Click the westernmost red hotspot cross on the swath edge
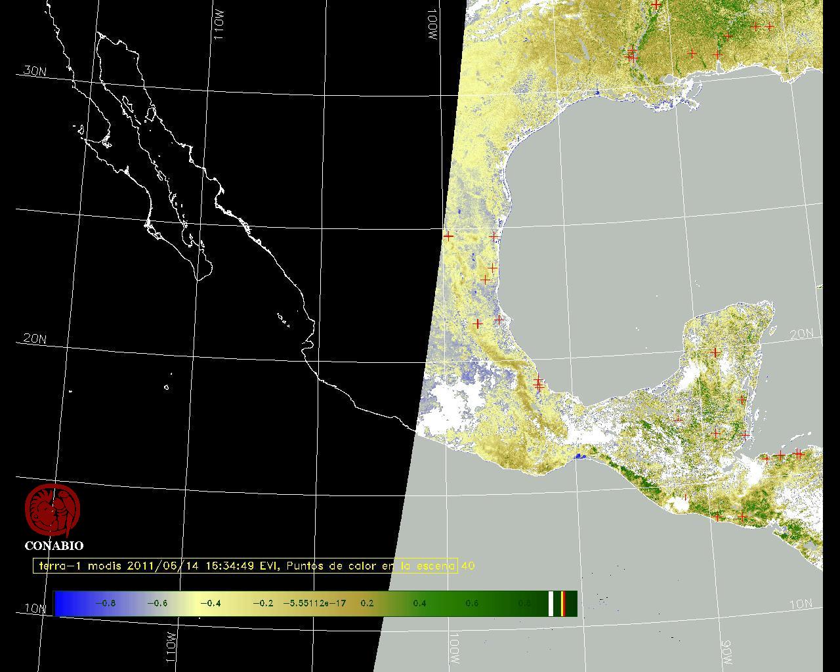 [448, 236]
